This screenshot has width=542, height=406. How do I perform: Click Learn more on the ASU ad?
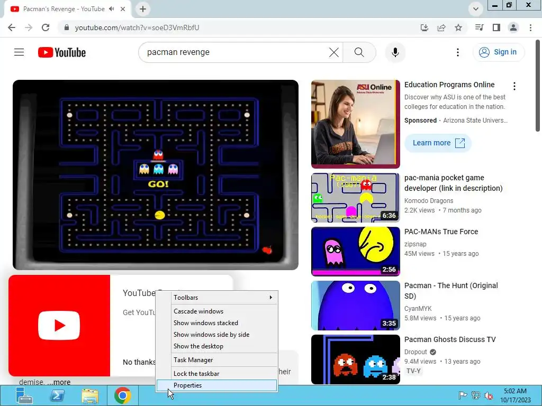tap(438, 143)
